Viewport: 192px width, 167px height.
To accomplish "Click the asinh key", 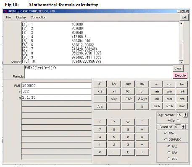I will point(157,106).
